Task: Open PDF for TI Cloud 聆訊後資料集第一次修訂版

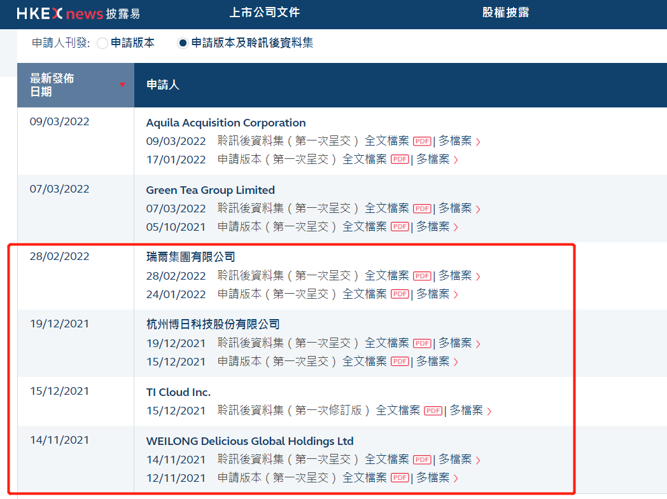Action: point(433,411)
